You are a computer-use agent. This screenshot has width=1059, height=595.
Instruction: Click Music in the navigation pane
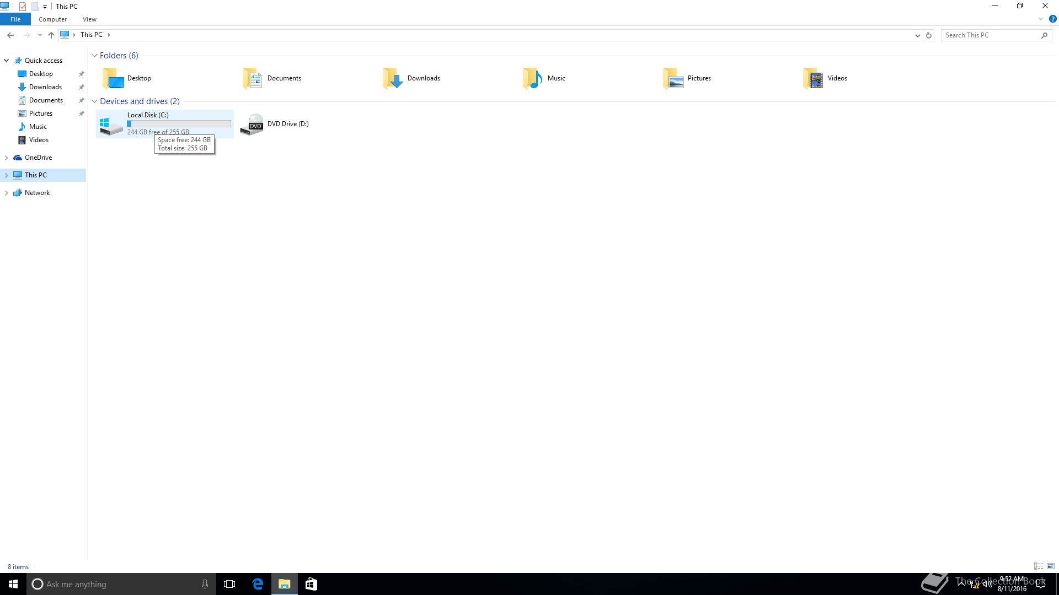38,127
